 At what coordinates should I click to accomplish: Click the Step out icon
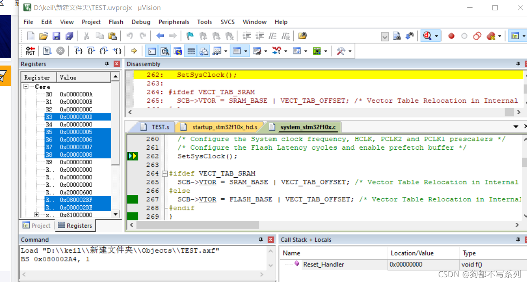[x=104, y=51]
